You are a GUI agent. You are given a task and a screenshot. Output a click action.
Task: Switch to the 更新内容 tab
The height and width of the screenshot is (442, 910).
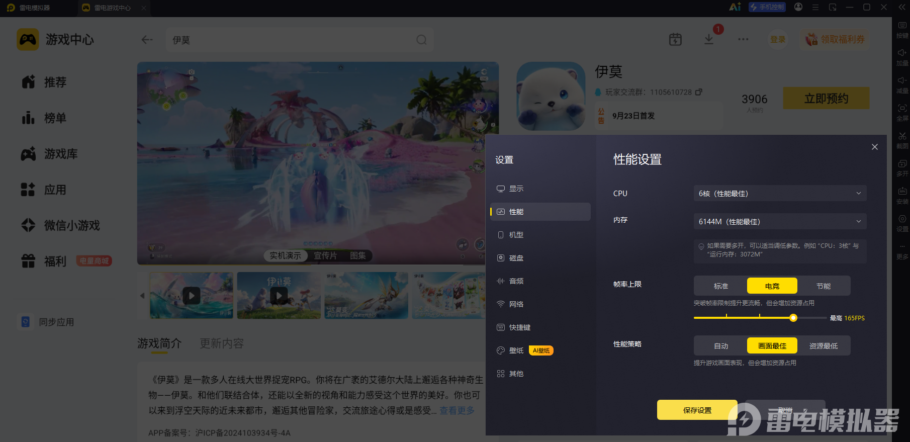tap(222, 343)
